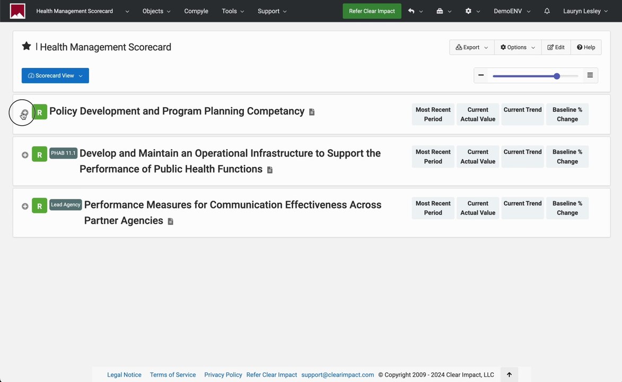The height and width of the screenshot is (382, 622).
Task: Click Most Recent Period header in PHAB 11.1 row
Action: [433, 157]
